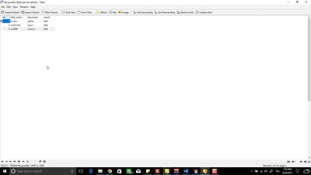Open the View menu
311x175 pixels.
[15, 7]
